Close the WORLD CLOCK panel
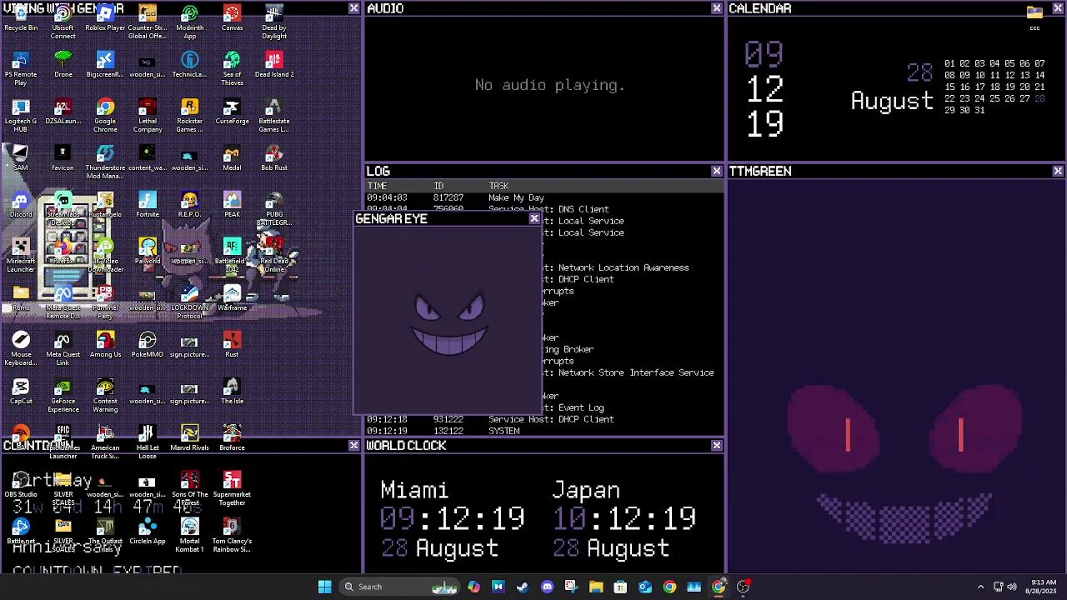The height and width of the screenshot is (600, 1067). click(x=717, y=446)
